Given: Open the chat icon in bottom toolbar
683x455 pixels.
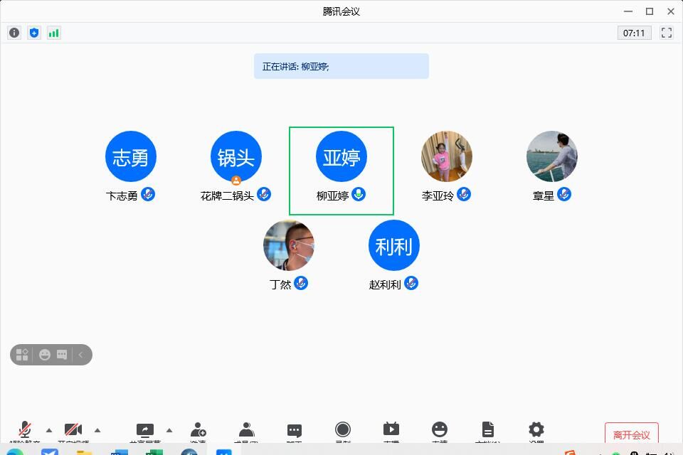Looking at the screenshot, I should tap(295, 431).
